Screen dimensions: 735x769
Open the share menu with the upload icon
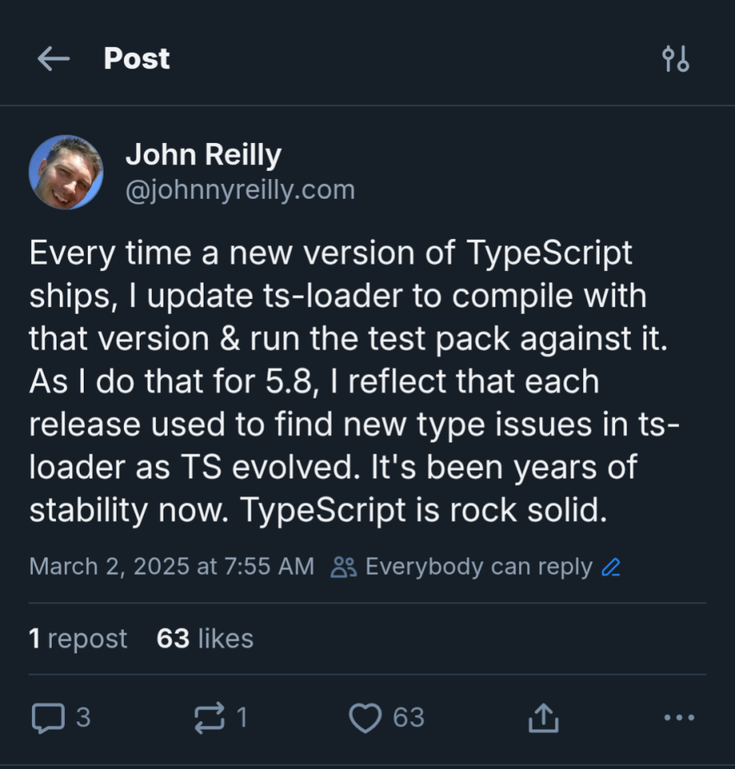click(543, 716)
